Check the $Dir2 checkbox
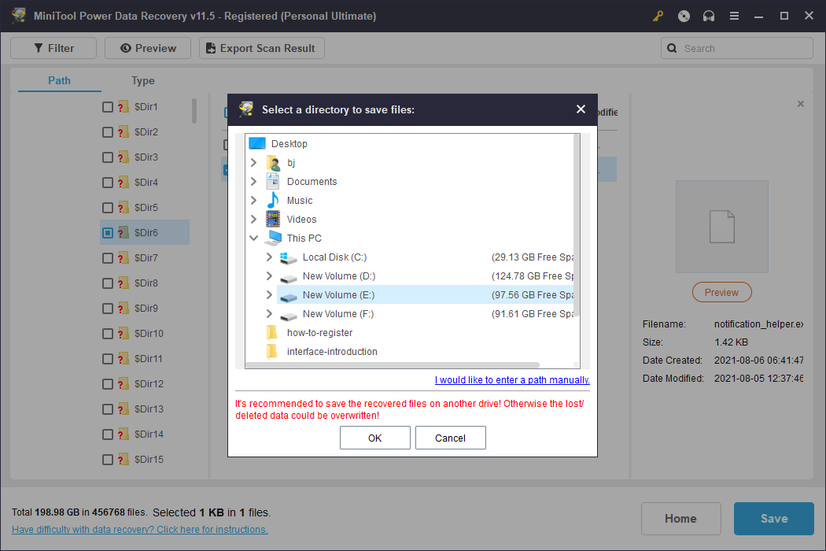The image size is (826, 551). click(x=108, y=132)
